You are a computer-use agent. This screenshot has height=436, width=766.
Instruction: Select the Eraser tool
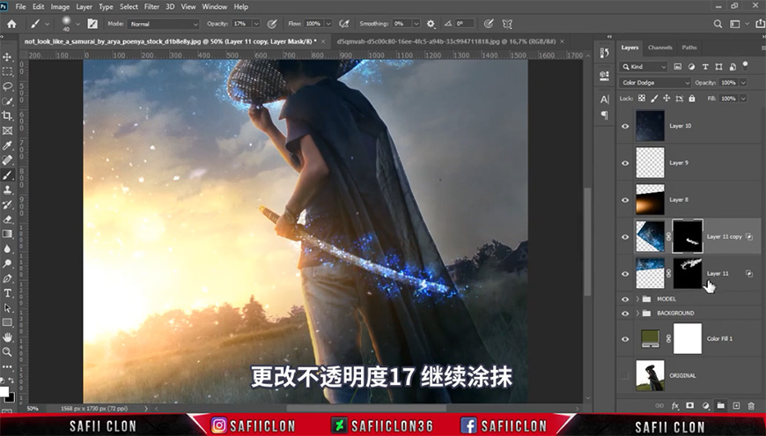click(7, 219)
